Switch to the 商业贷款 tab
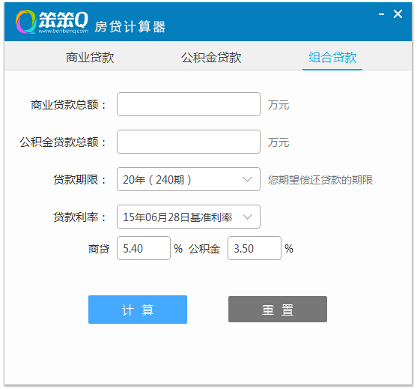This screenshot has width=417, height=389. (x=90, y=57)
